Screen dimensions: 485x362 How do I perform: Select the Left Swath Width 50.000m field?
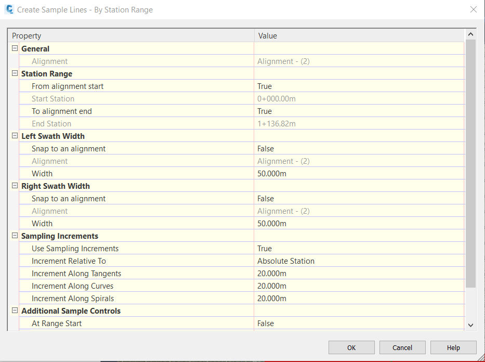pyautogui.click(x=359, y=174)
